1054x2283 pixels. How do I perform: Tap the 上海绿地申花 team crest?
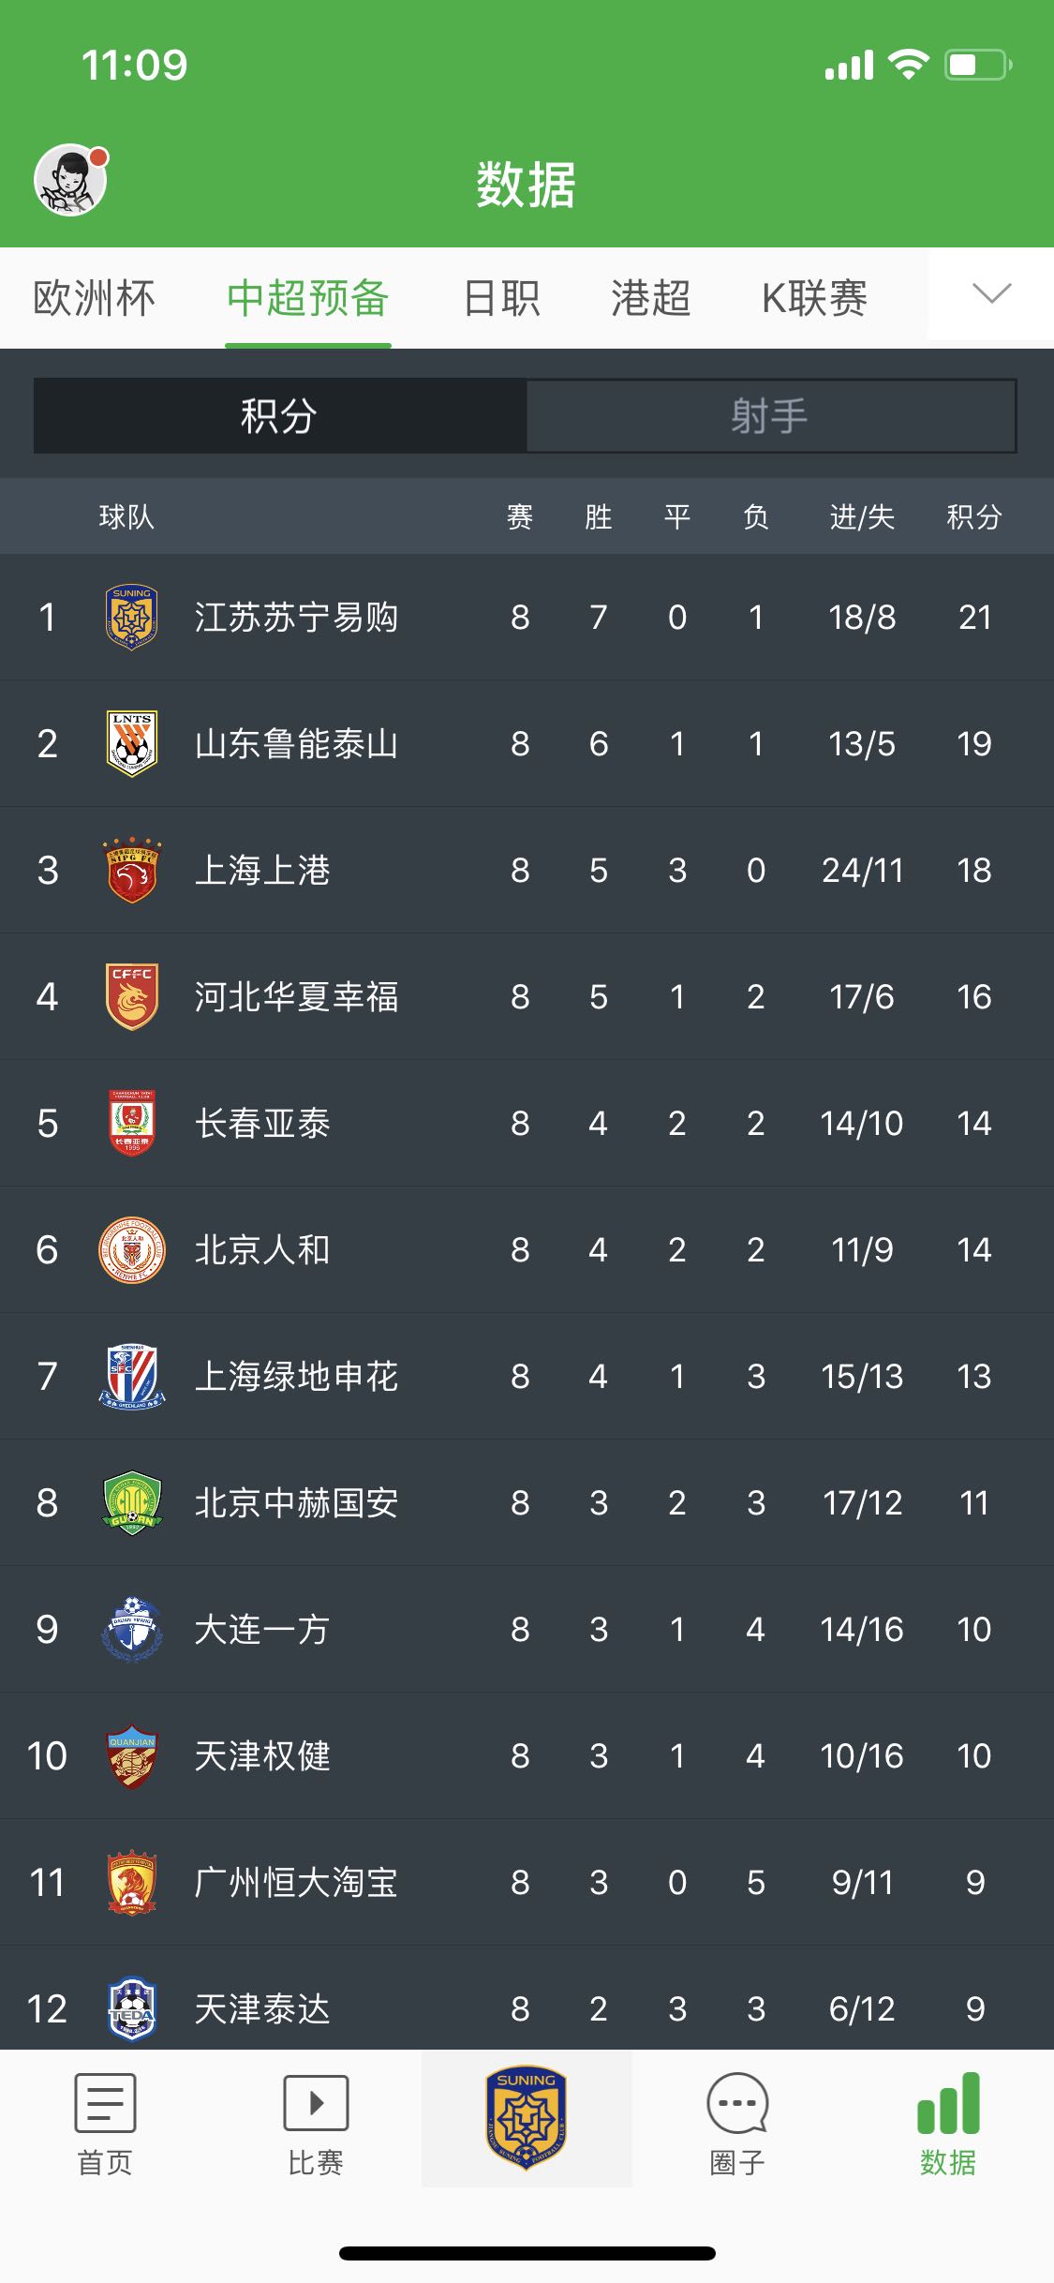click(132, 1376)
